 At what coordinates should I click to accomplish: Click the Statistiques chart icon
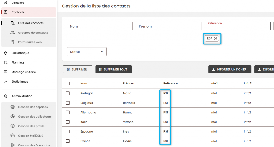6,82
